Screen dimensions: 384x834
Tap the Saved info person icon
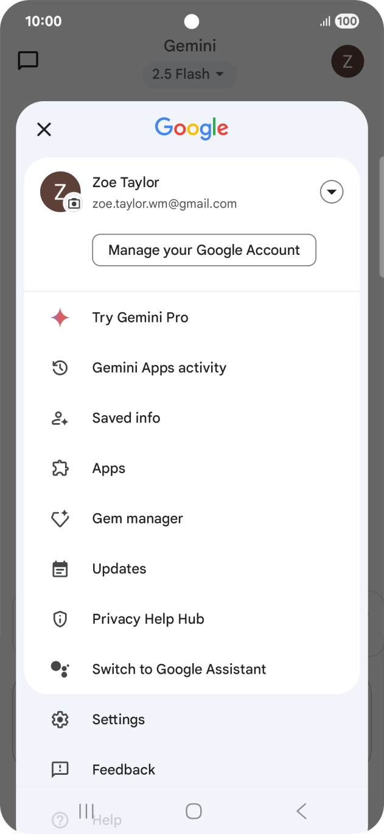pos(60,418)
